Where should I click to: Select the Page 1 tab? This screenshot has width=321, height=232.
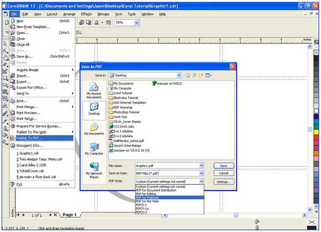click(x=70, y=215)
